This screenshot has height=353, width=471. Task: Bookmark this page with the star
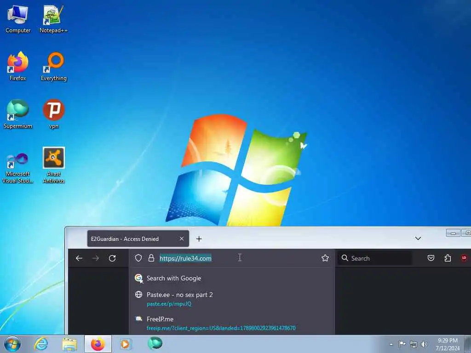pyautogui.click(x=325, y=258)
